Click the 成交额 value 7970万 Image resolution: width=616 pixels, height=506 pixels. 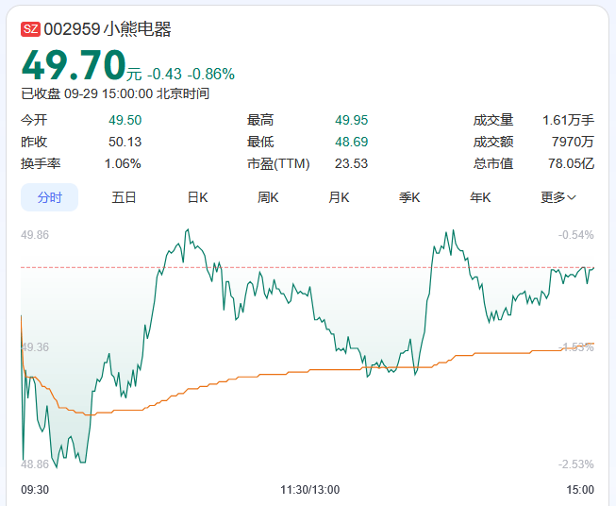tap(573, 142)
